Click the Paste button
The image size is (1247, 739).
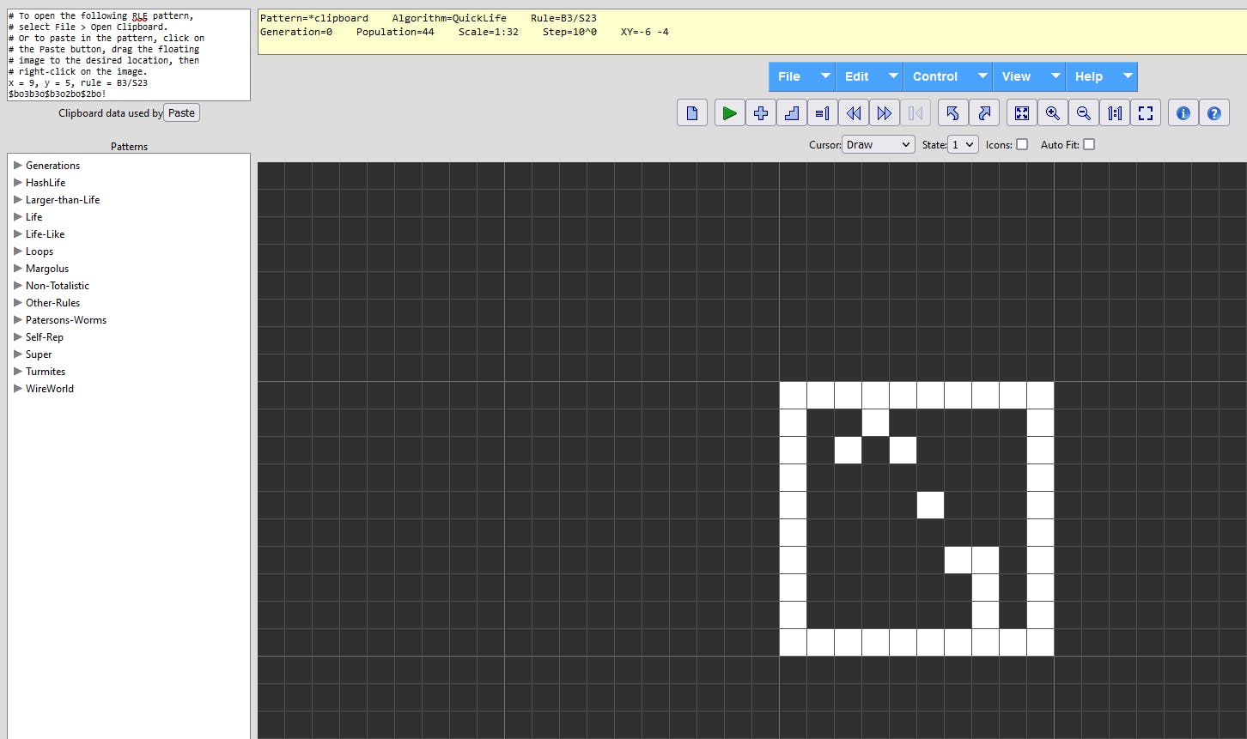pyautogui.click(x=181, y=112)
